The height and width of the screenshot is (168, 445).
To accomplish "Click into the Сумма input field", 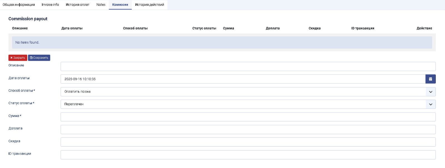I will tap(248, 117).
